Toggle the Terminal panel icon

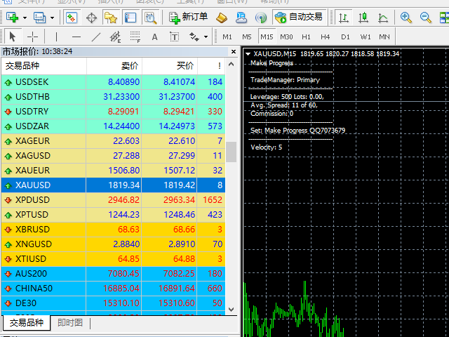click(130, 18)
